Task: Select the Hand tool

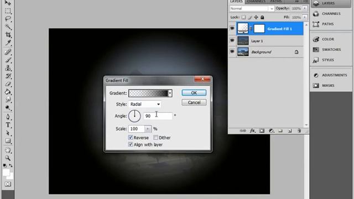Action: [x=8, y=150]
